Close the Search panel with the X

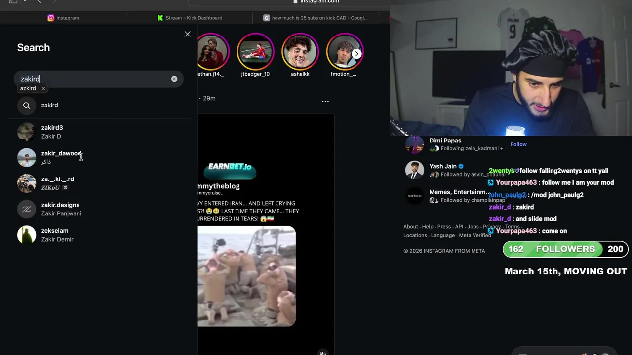pyautogui.click(x=187, y=34)
